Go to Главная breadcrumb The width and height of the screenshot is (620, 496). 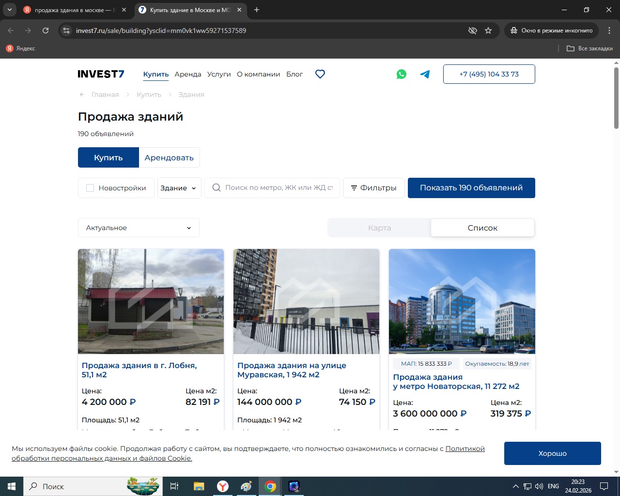105,94
